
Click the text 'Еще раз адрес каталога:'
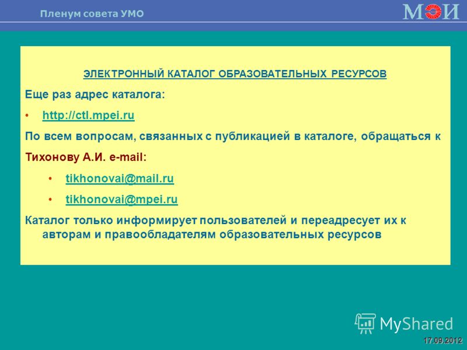(95, 94)
